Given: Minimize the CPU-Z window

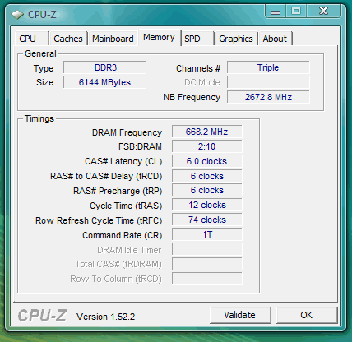Looking at the screenshot, I should coord(276,12).
